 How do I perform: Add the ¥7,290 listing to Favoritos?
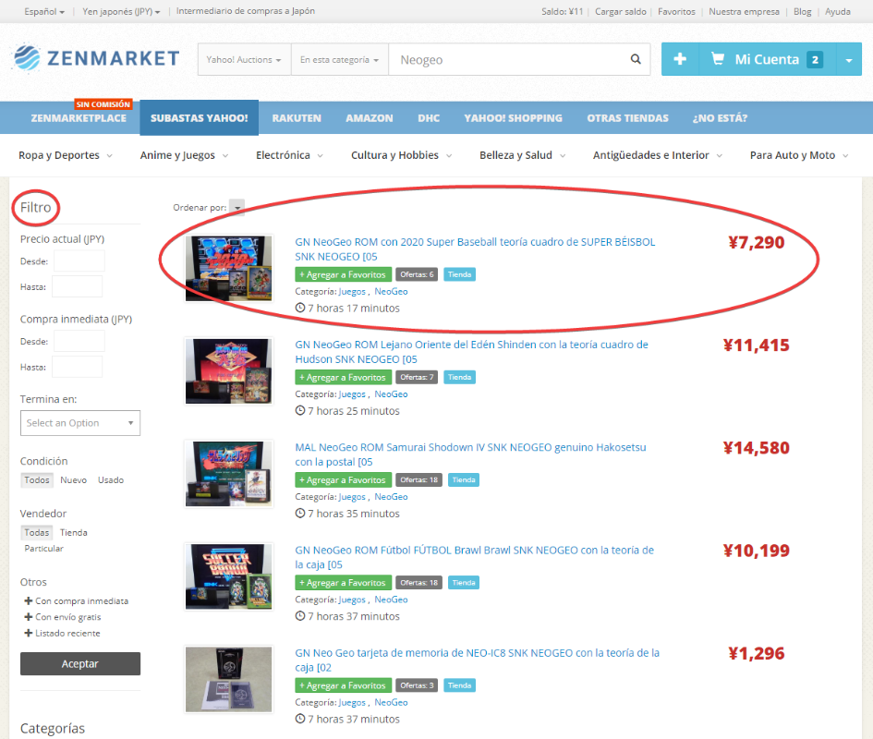click(343, 274)
